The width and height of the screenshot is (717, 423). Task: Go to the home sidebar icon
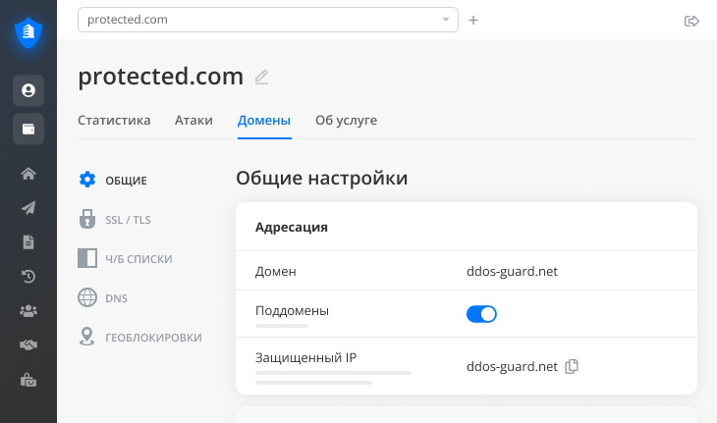[x=28, y=174]
